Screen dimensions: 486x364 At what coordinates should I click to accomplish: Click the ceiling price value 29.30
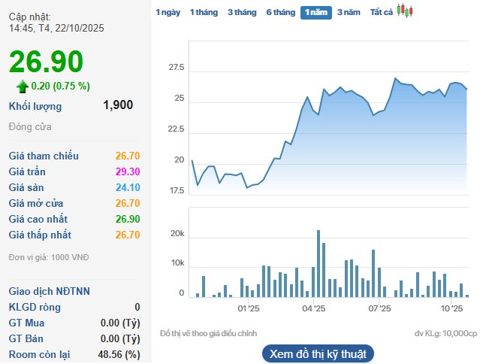[127, 171]
